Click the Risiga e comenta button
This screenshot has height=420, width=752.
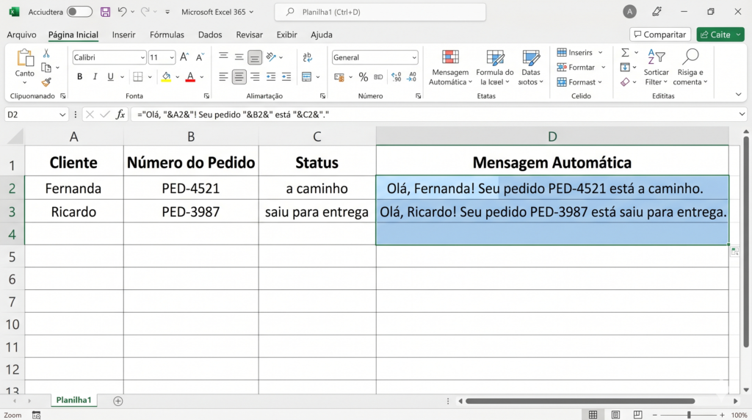[690, 68]
